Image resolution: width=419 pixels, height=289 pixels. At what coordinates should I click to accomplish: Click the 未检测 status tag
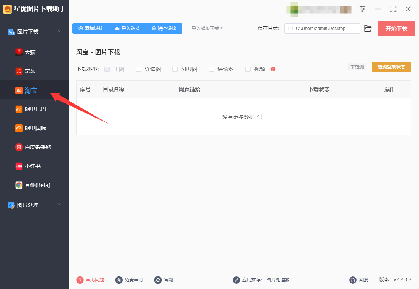click(357, 67)
